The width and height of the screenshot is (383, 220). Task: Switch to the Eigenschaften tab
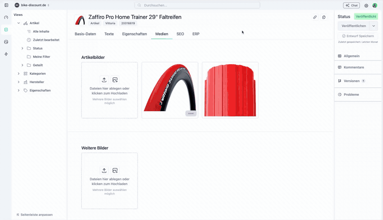click(134, 34)
